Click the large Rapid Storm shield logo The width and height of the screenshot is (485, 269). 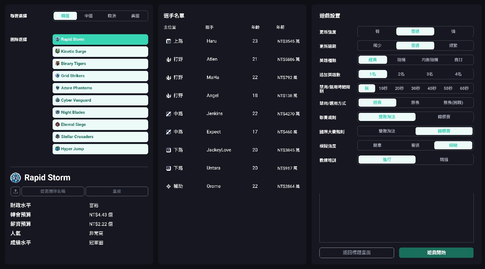coord(15,178)
